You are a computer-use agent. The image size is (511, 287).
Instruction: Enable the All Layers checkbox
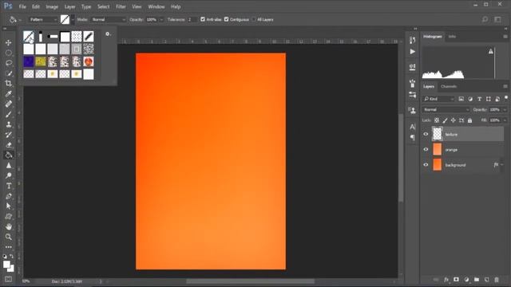(254, 19)
